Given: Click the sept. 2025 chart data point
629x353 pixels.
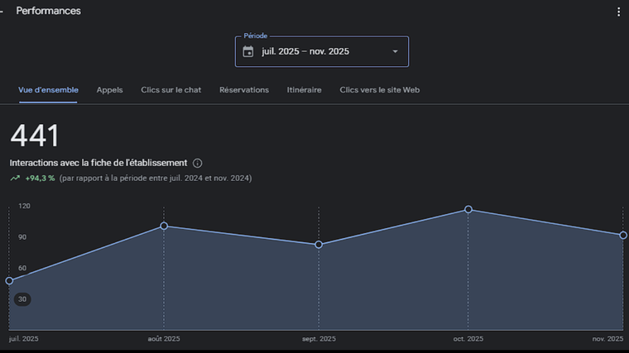Looking at the screenshot, I should point(319,245).
